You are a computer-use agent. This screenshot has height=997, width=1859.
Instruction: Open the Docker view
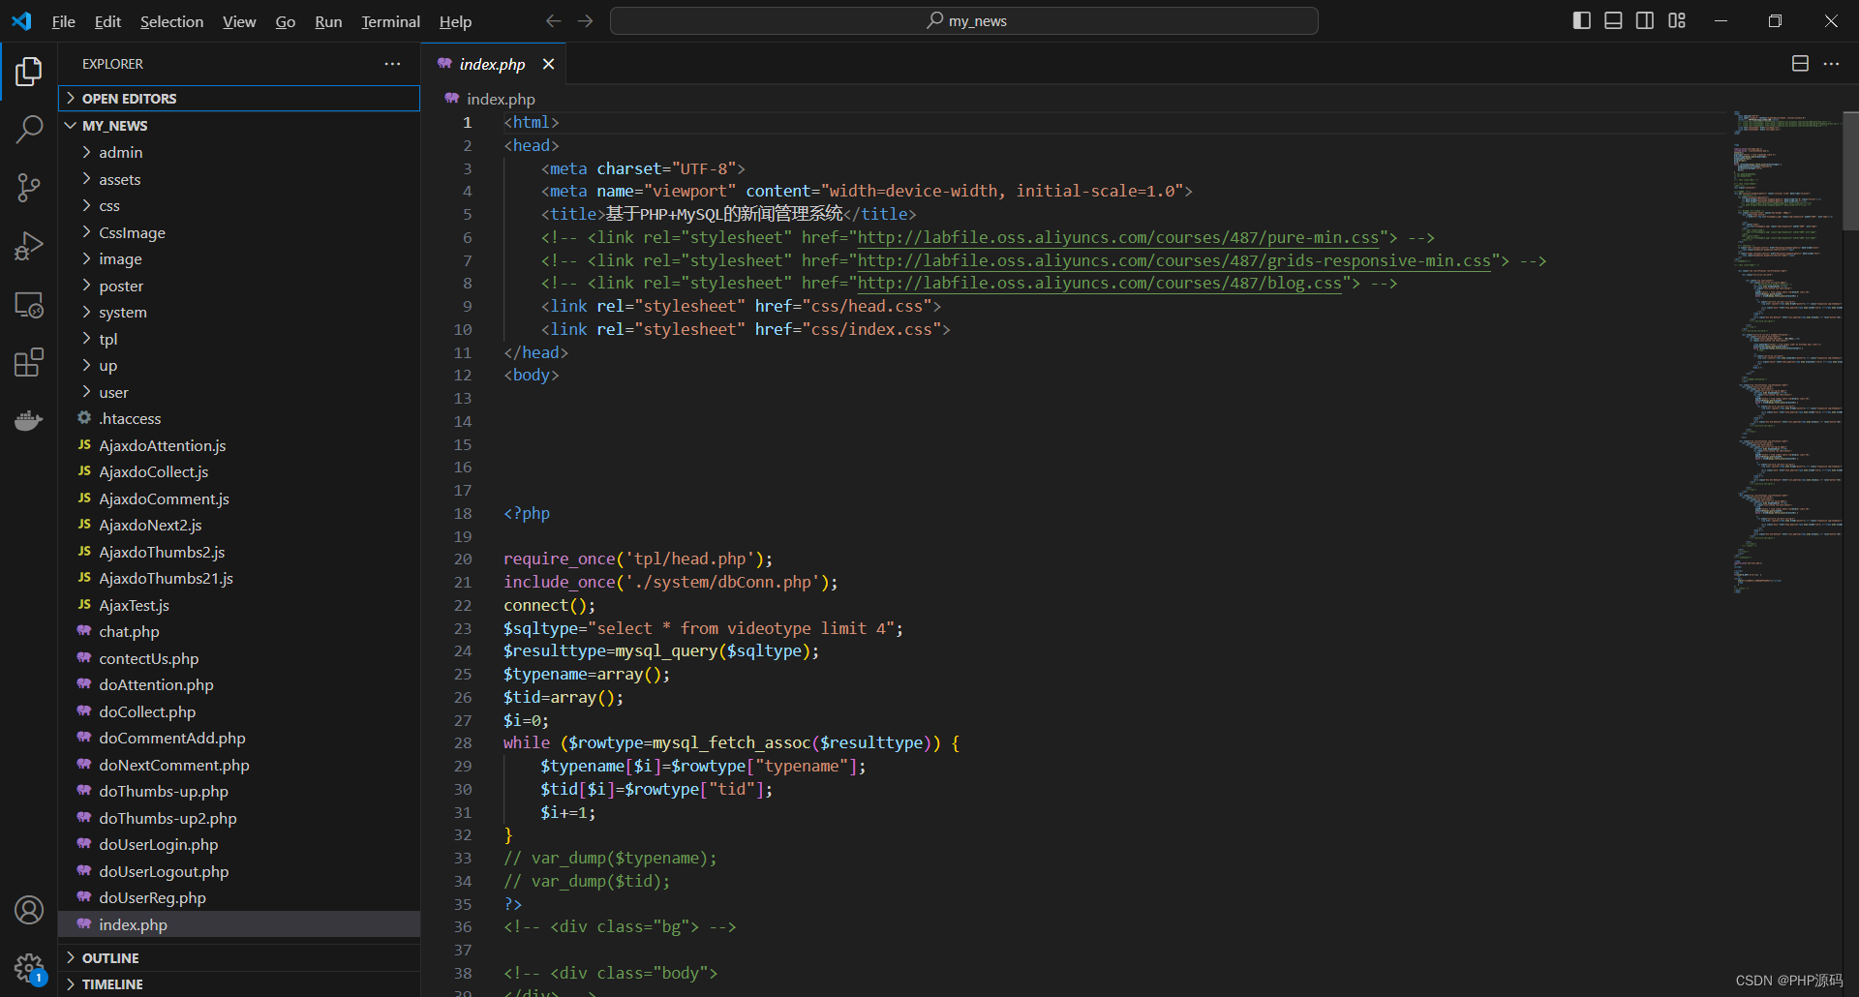29,421
